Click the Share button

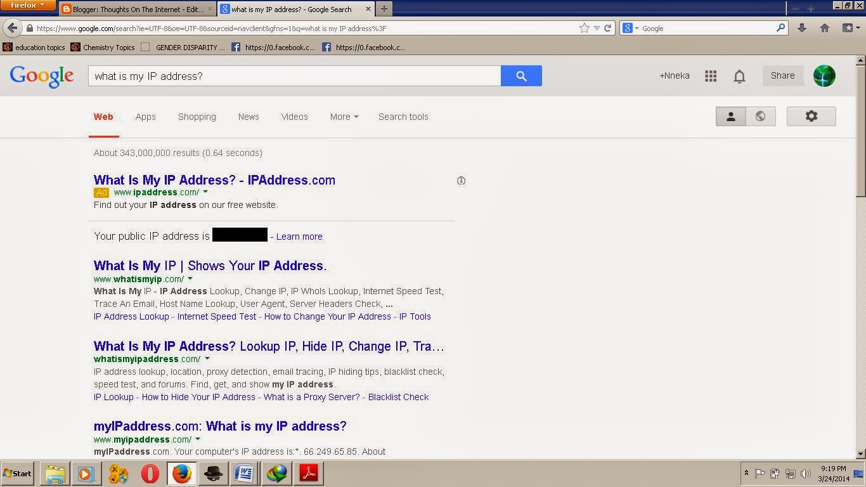(x=782, y=75)
